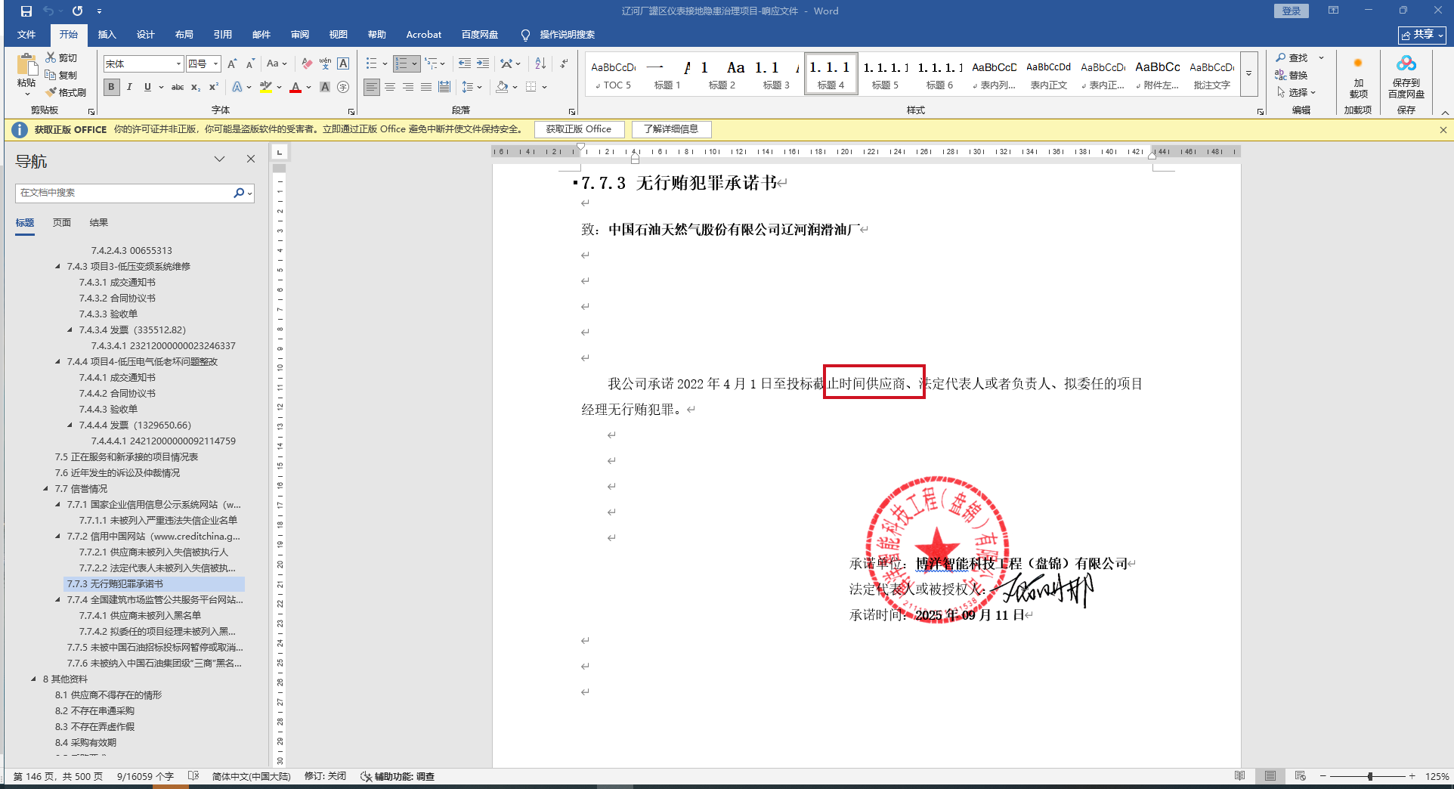1454x789 pixels.
Task: Toggle character shading button
Action: (x=325, y=87)
